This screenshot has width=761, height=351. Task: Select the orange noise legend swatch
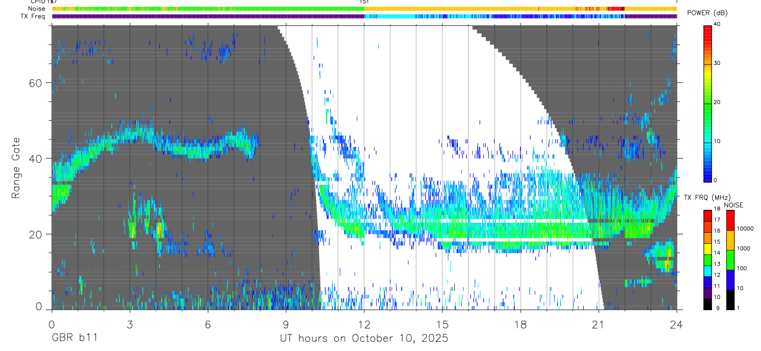(x=729, y=240)
